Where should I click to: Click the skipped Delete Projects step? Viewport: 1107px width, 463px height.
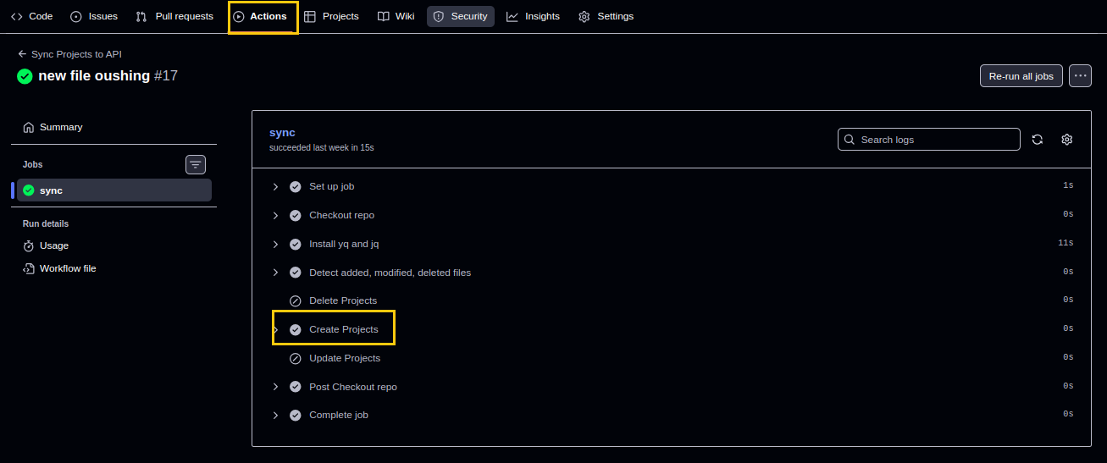[x=343, y=300]
